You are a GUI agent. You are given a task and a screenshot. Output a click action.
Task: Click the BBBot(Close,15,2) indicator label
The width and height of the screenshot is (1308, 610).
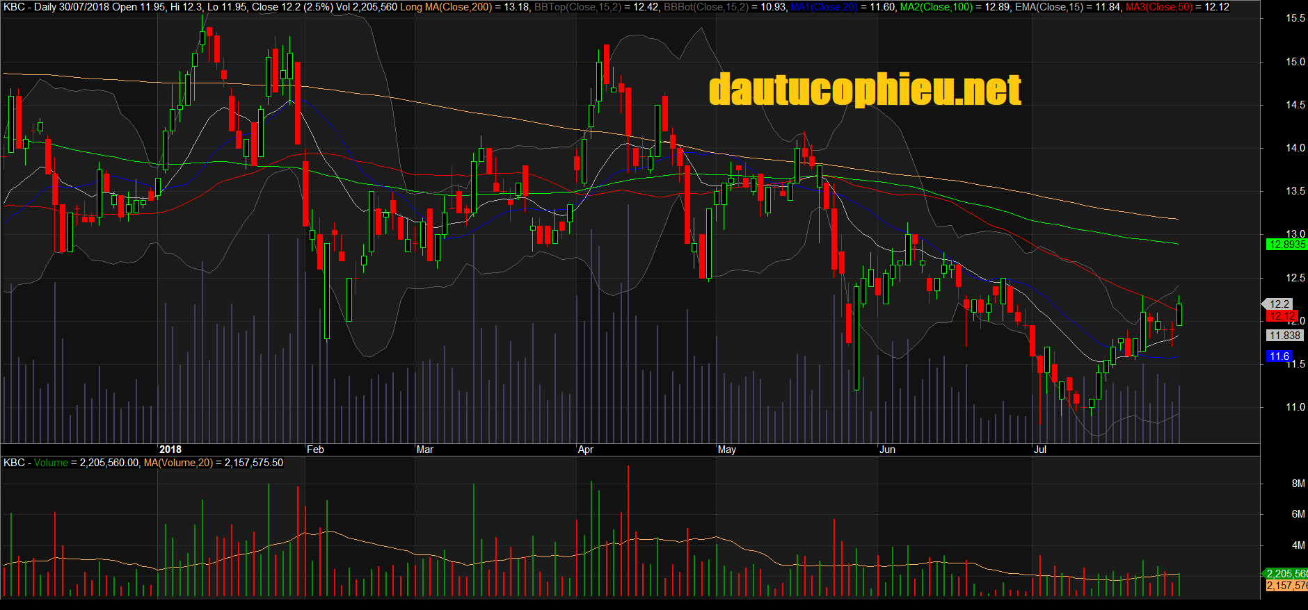(x=705, y=7)
